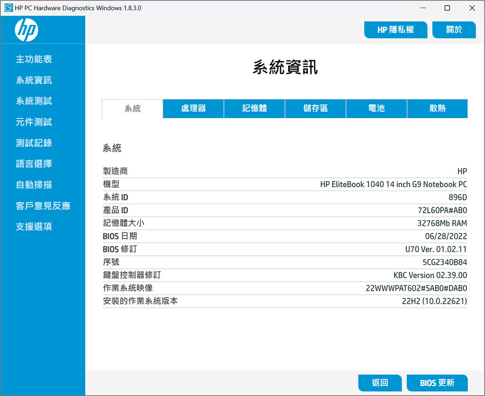Select 支援選項 in the sidebar

pos(34,226)
